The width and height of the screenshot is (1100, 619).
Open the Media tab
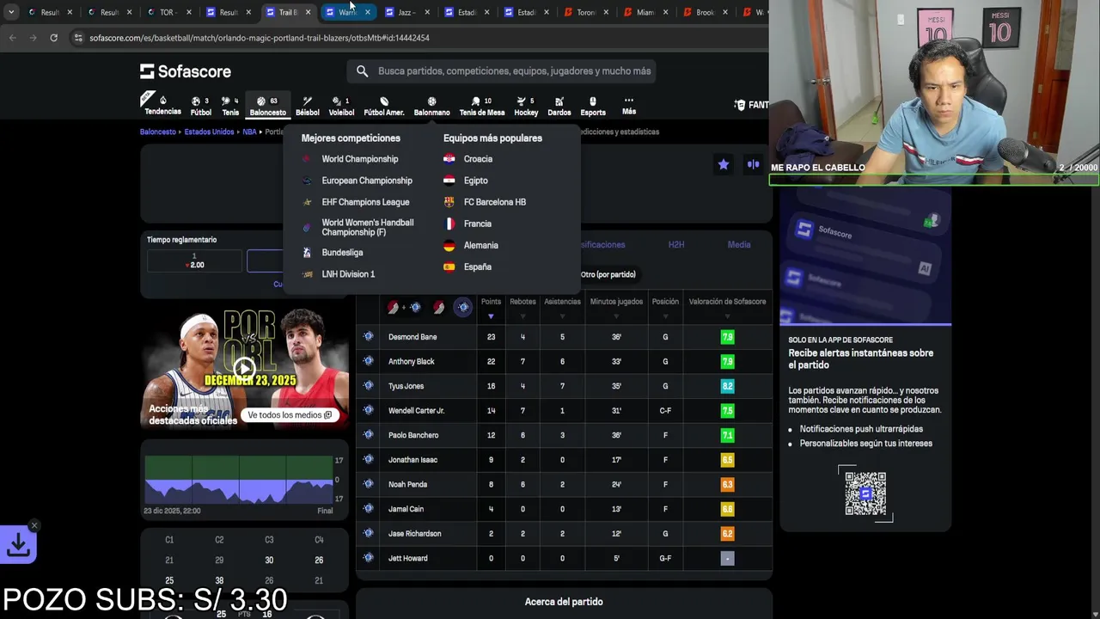pyautogui.click(x=739, y=245)
